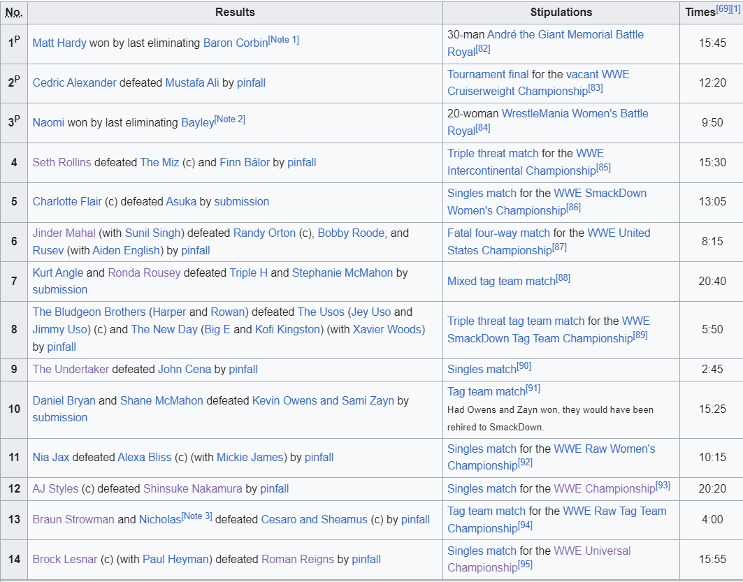
Task: Open the Shane McMahon link
Action: coord(161,401)
